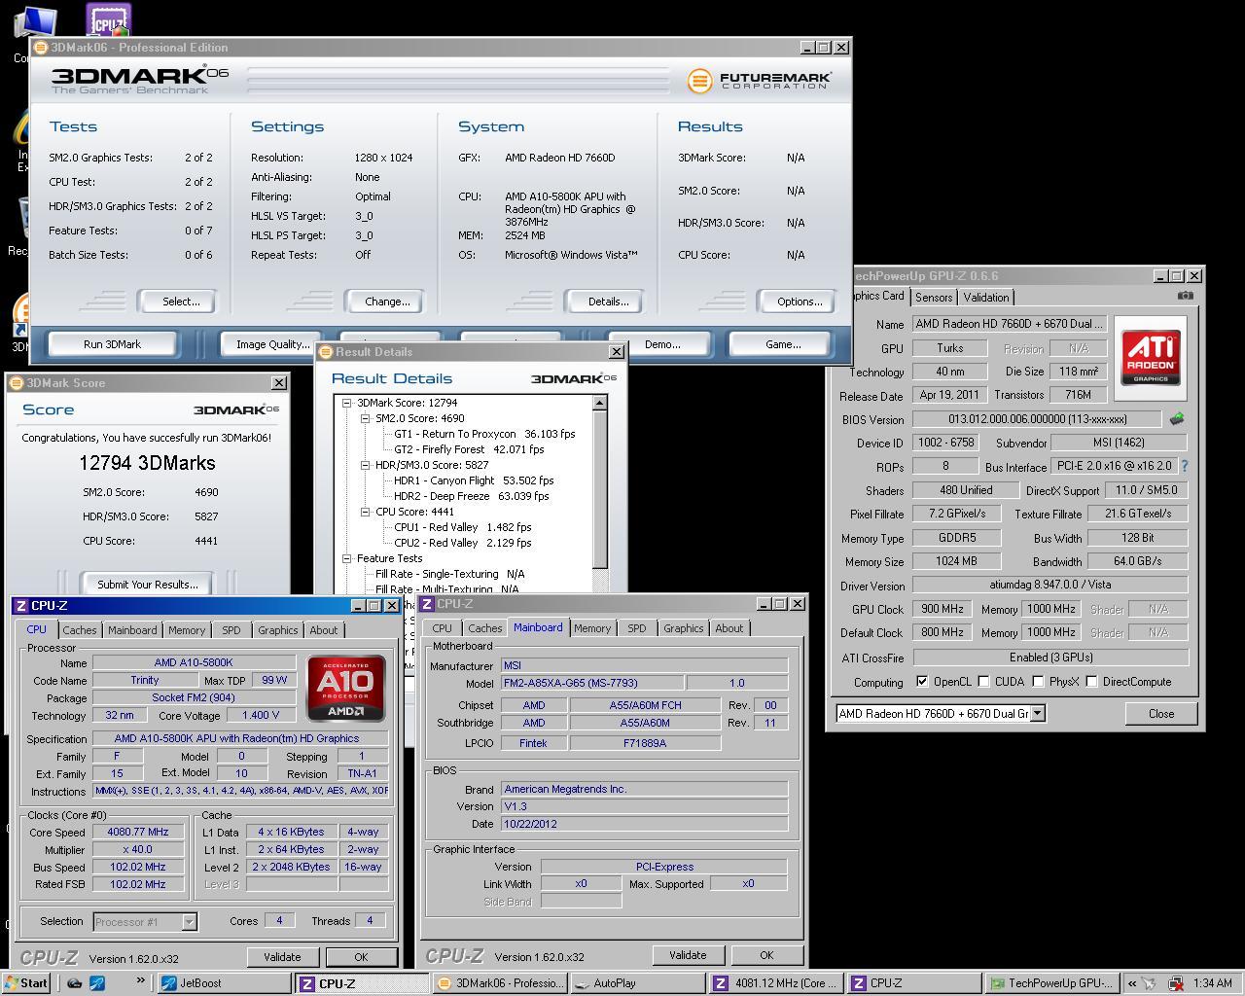
Task: Click the Run 3DMark button
Action: (112, 344)
